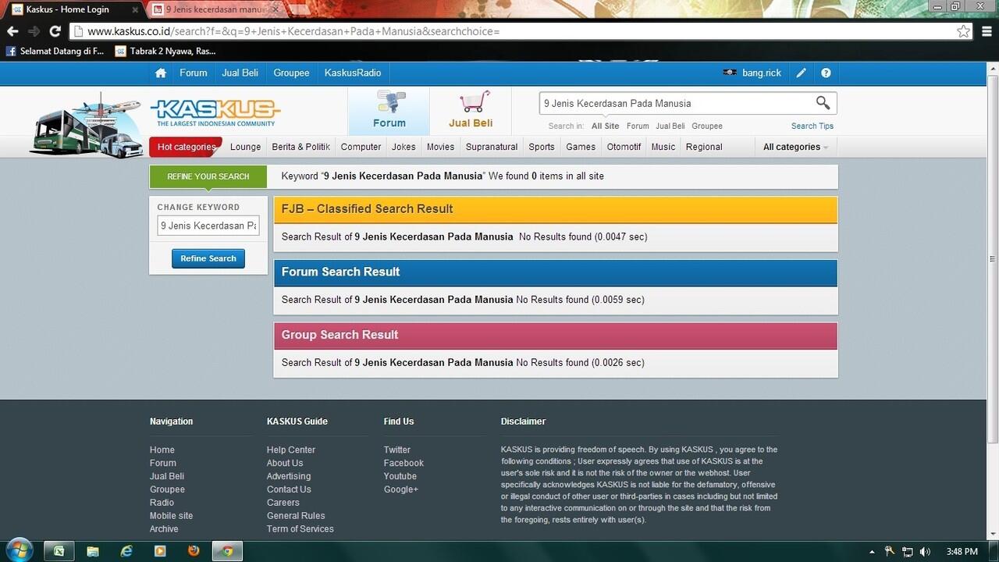Select the large Forum section tab
Screen dimensions: 999x562
(x=389, y=111)
